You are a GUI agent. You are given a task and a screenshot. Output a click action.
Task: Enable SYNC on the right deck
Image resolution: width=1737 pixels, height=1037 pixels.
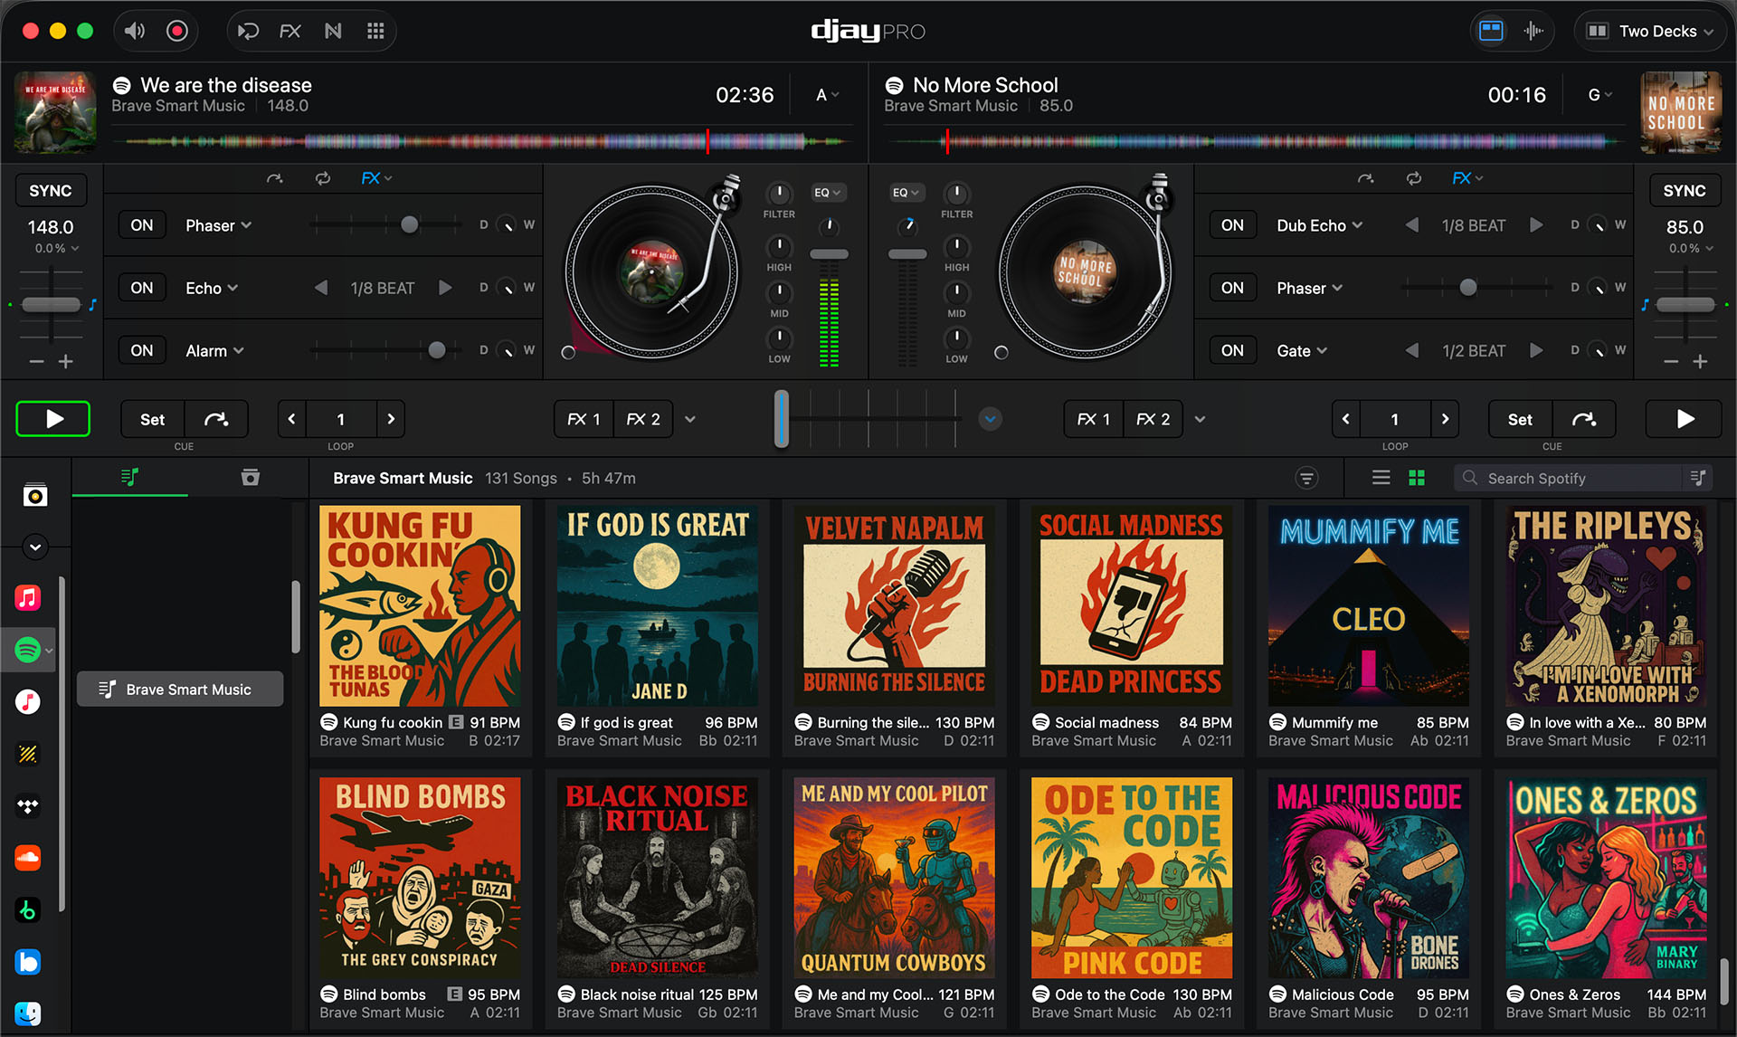[x=1684, y=191]
